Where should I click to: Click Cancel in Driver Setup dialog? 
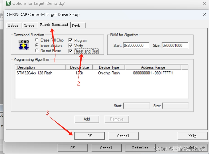click(x=123, y=136)
